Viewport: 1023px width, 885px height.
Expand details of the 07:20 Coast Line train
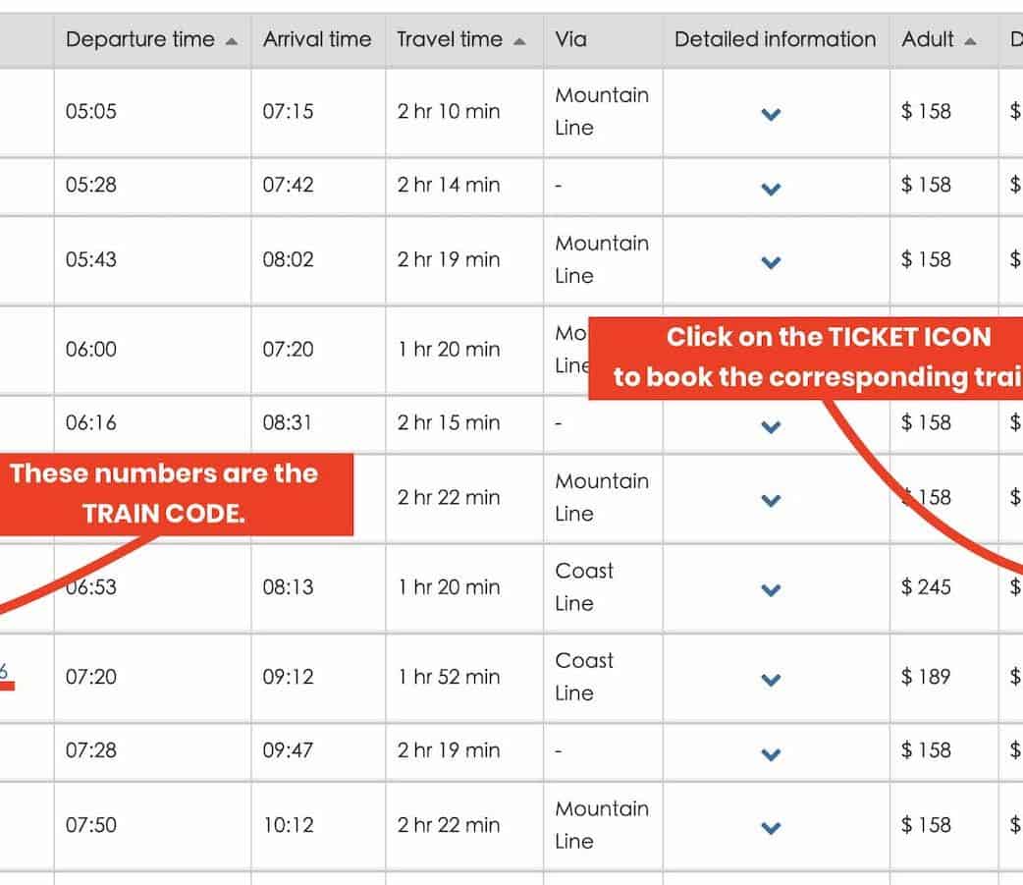(772, 679)
